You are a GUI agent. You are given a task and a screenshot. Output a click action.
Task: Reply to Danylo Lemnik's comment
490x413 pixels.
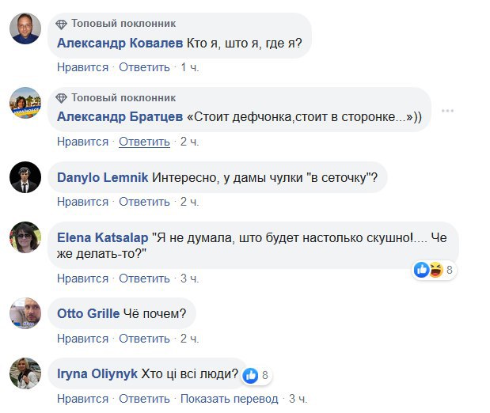click(144, 202)
